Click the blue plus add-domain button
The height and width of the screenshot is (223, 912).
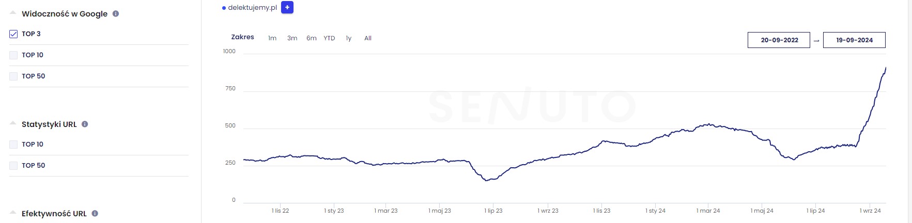coord(287,8)
